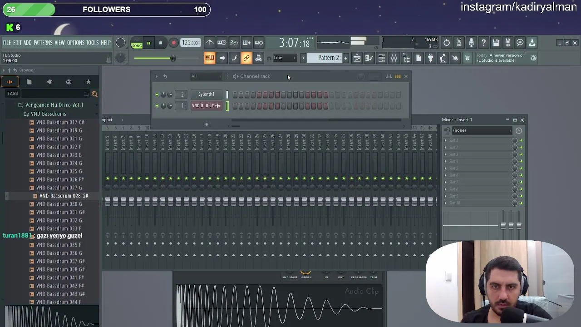The height and width of the screenshot is (327, 581).
Task: Open the All channel filter dropdown
Action: point(206,76)
